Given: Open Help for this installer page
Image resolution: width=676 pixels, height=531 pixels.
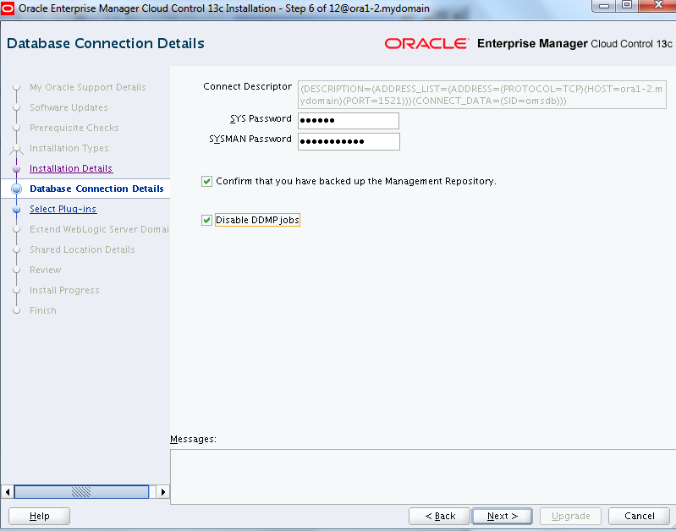Looking at the screenshot, I should (x=39, y=516).
